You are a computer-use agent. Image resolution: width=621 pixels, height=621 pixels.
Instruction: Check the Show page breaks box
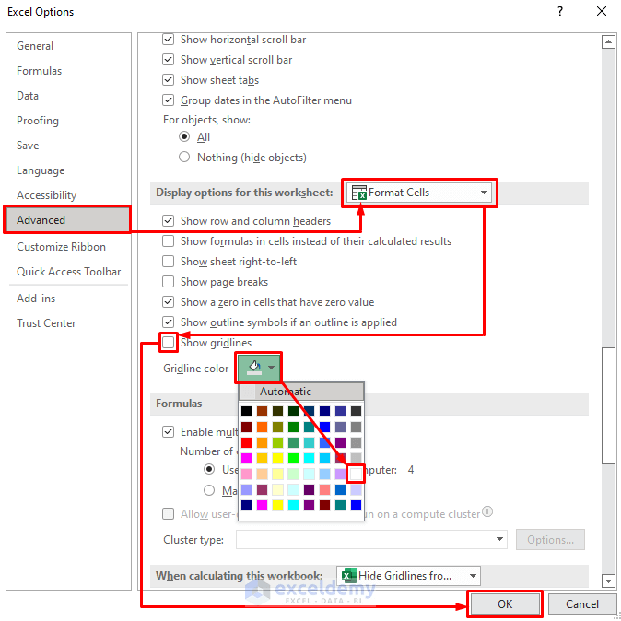(169, 282)
